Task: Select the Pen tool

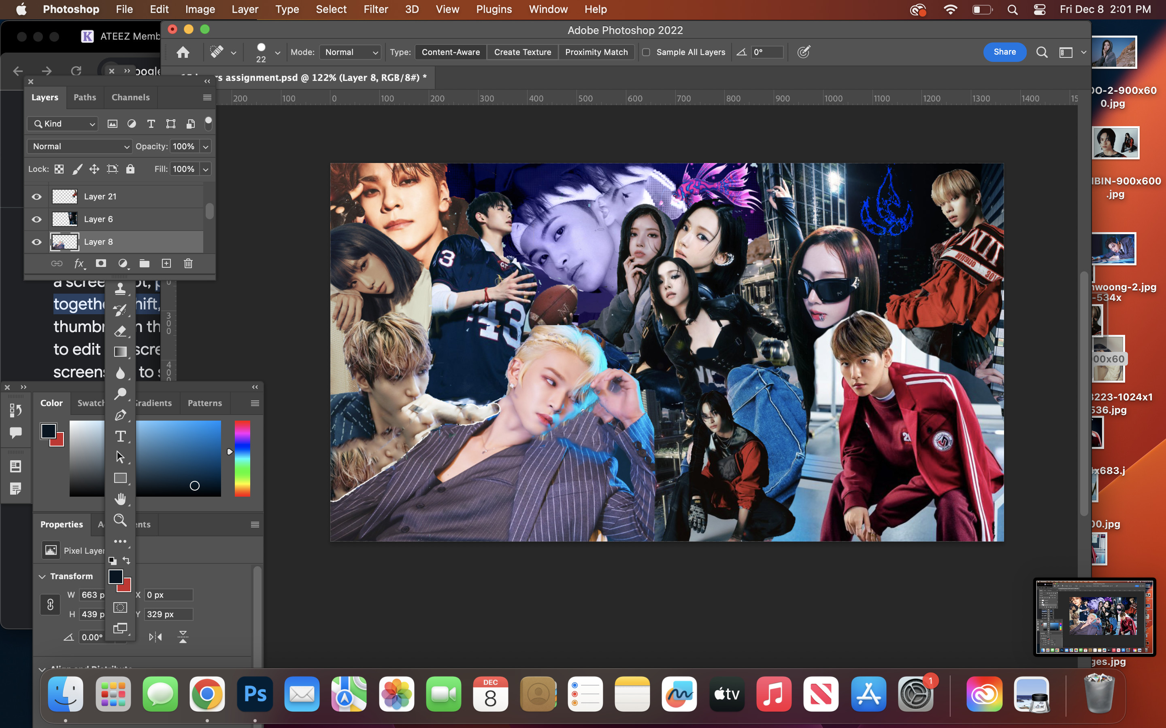Action: click(x=120, y=415)
